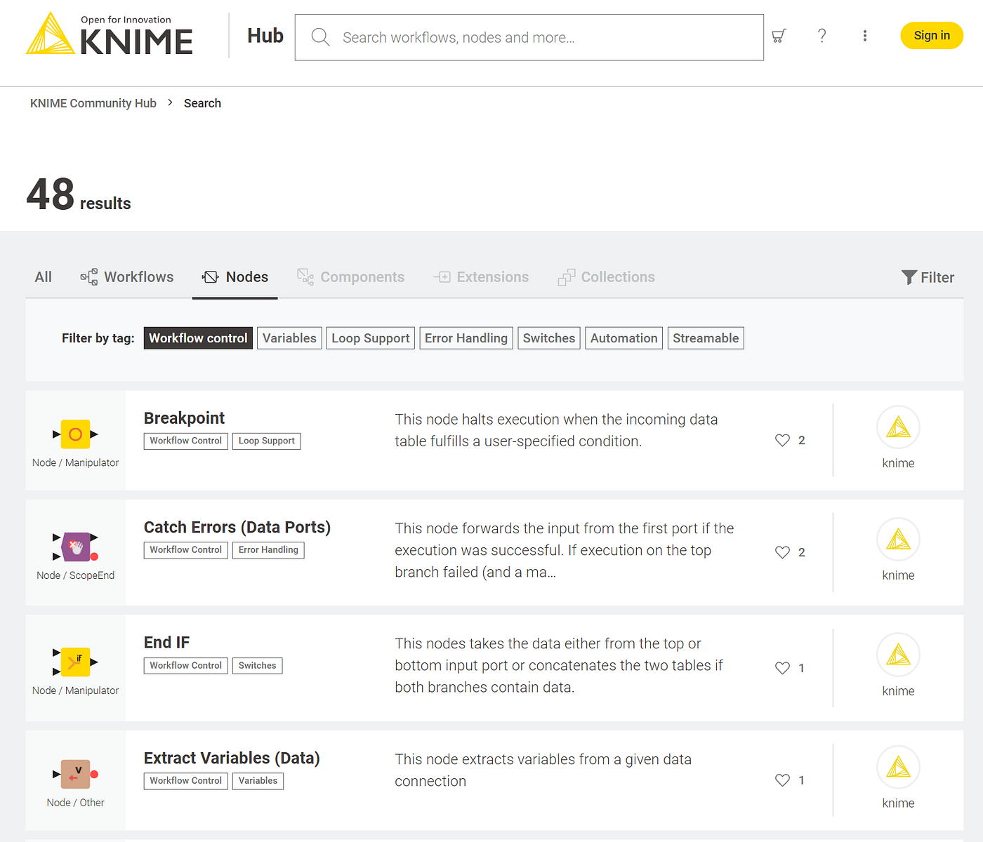Open KNIME Community Hub breadcrumb link
Screen dimensions: 983x842
click(93, 103)
